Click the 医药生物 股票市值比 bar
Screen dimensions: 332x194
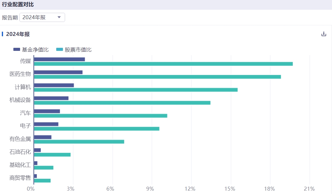point(157,77)
